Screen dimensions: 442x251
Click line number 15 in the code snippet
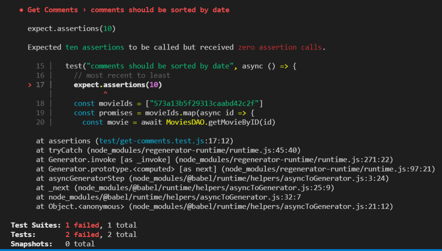(40, 66)
